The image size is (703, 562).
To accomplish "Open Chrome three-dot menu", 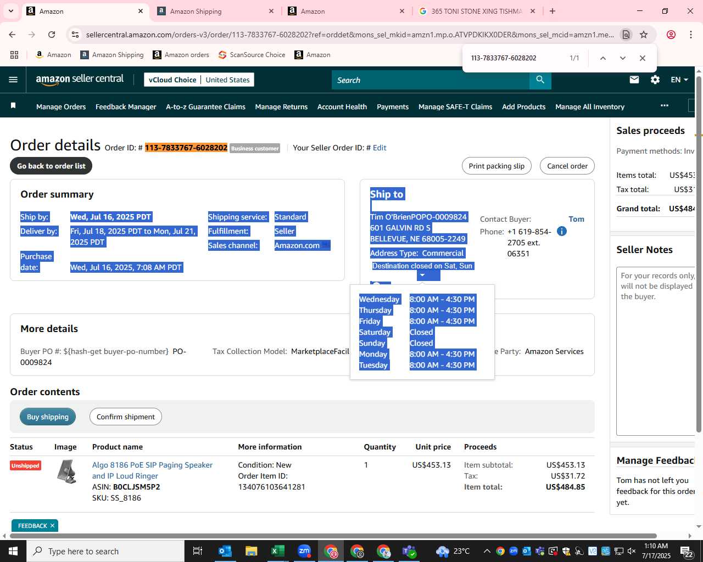I will coord(691,35).
